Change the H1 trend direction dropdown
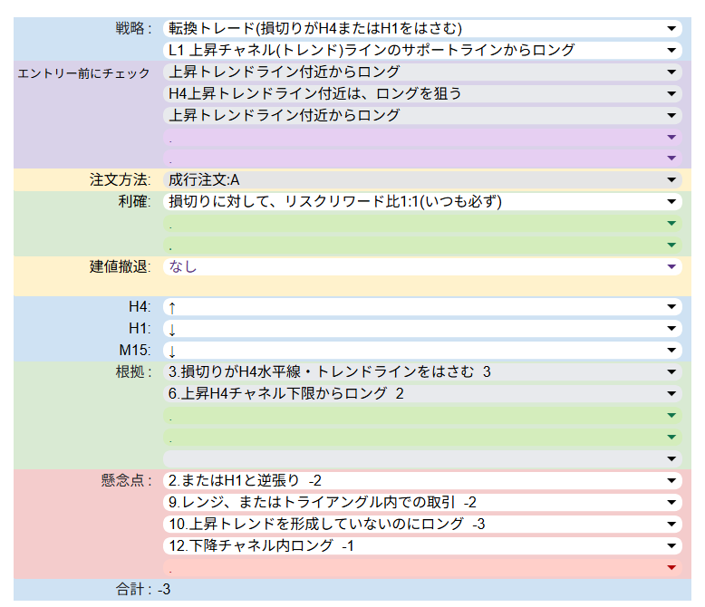 coord(422,328)
